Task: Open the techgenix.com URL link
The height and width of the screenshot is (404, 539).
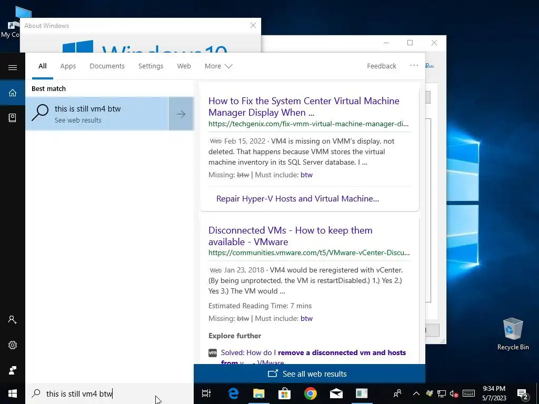Action: (308, 124)
